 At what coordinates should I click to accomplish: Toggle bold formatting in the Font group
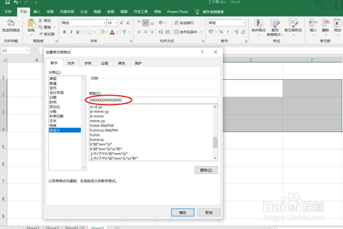click(x=64, y=32)
